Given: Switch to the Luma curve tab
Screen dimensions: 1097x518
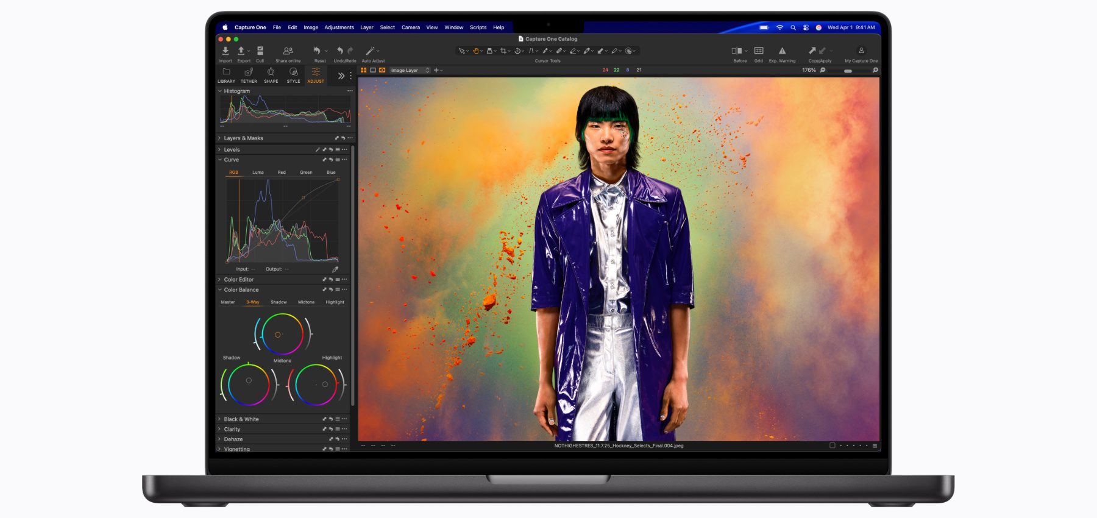Looking at the screenshot, I should click(258, 172).
